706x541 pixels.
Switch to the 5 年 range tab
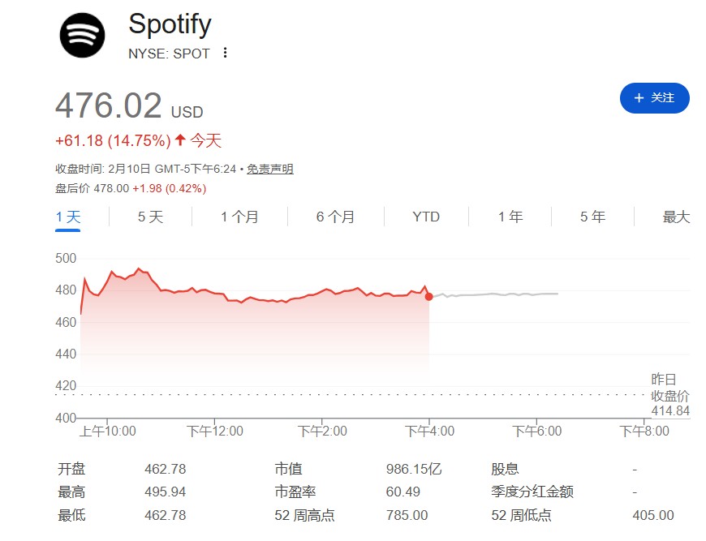[592, 217]
